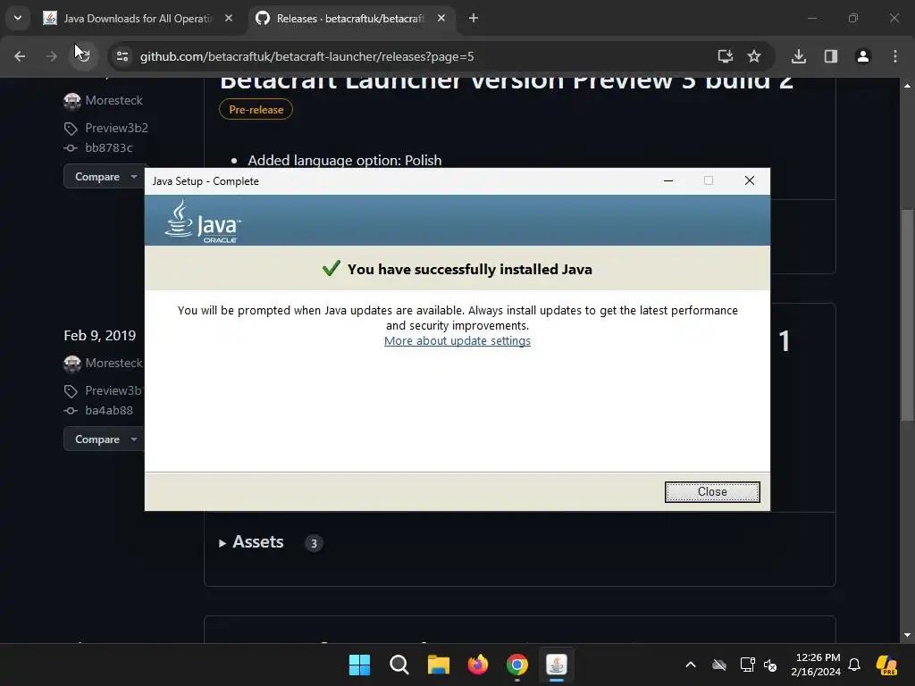
Task: View site information icon in address bar
Action: tap(122, 56)
